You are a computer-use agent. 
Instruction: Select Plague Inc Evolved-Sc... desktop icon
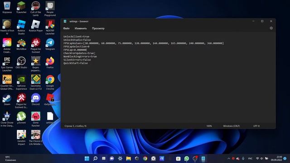click(x=21, y=101)
